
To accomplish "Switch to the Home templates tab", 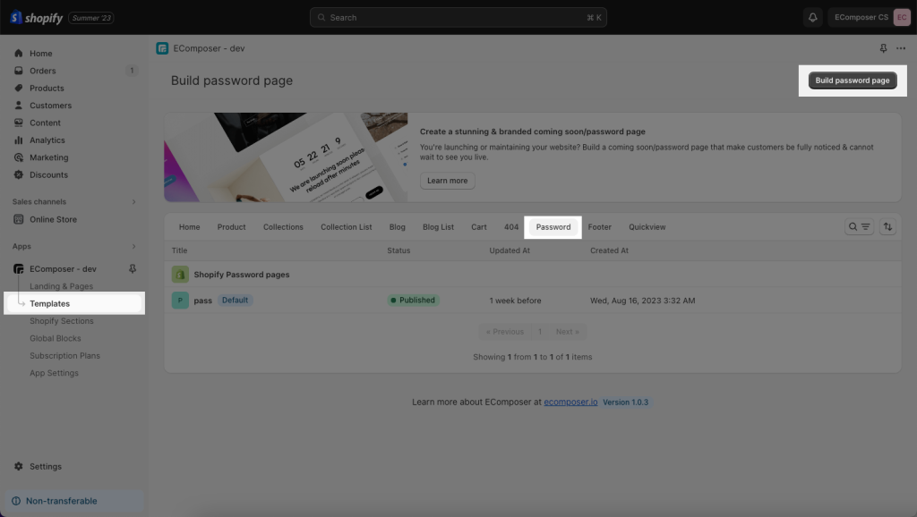I will point(190,227).
